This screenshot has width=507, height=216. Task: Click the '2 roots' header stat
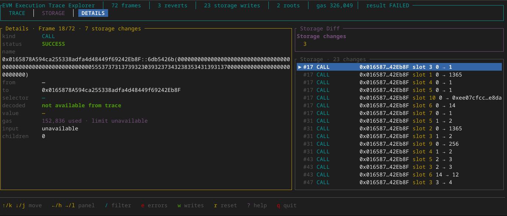(x=288, y=5)
